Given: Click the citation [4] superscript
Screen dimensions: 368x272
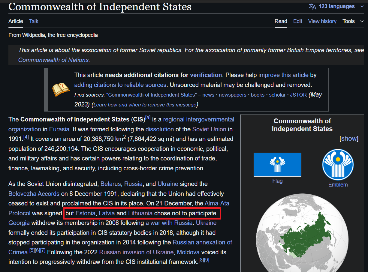Looking at the screenshot, I should [x=26, y=137].
